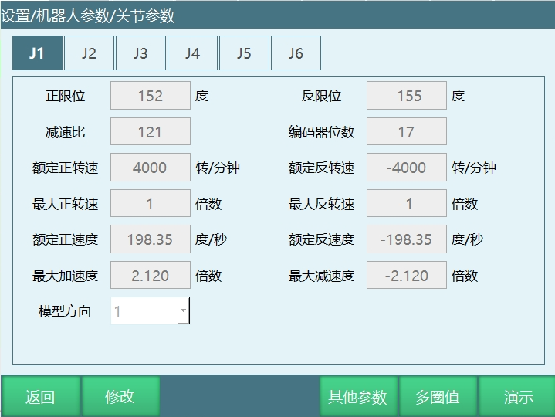Screen dimensions: 555x417
Task: Click the 正限位 field showing 152
Action: tap(151, 96)
